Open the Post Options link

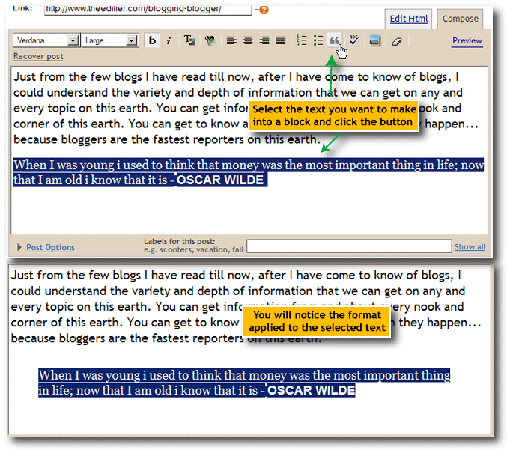tap(50, 248)
